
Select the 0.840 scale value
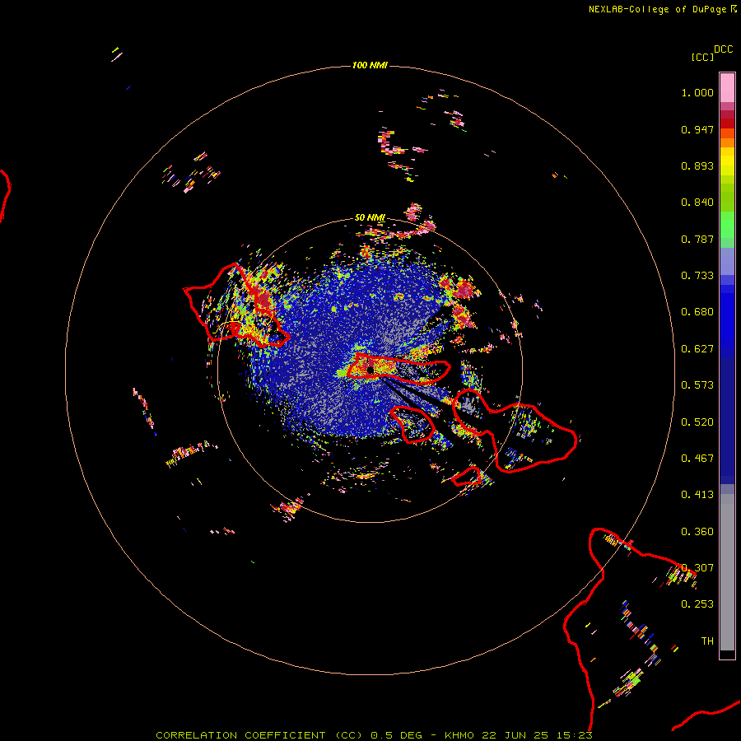(697, 203)
